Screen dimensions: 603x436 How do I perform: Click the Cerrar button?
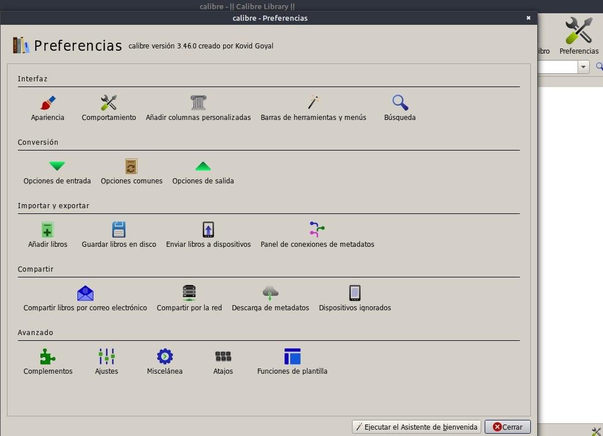tap(508, 427)
